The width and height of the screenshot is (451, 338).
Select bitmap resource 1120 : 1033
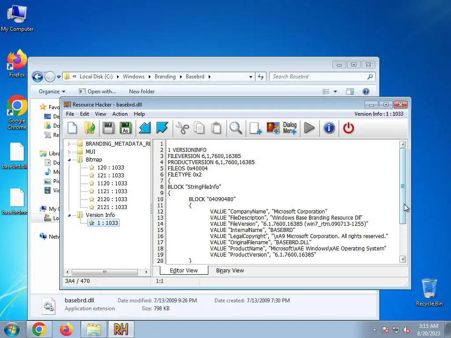tap(112, 183)
